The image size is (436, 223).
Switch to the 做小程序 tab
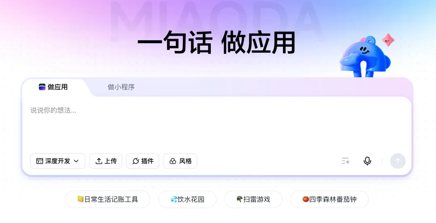121,87
